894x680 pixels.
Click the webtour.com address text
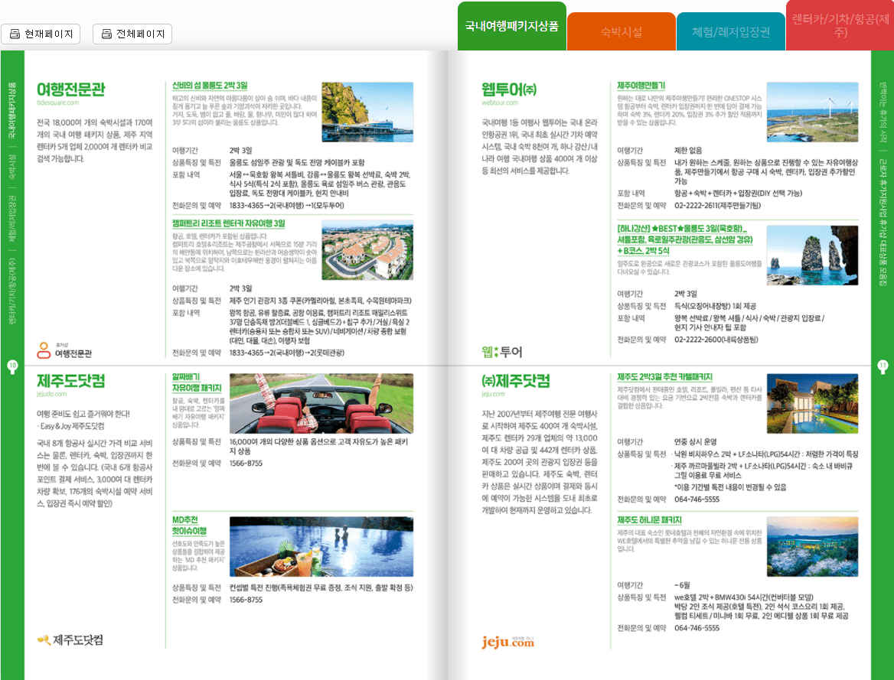500,102
